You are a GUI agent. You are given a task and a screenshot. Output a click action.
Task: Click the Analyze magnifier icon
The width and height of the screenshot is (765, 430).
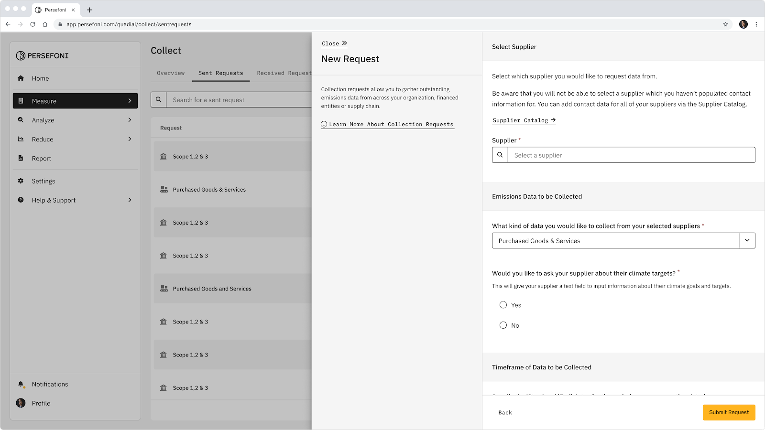tap(21, 120)
